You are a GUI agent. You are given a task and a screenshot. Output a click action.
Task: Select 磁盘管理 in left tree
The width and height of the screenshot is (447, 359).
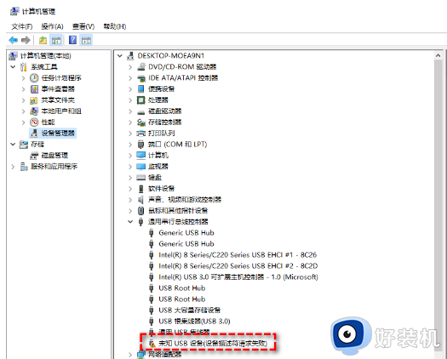[54, 156]
